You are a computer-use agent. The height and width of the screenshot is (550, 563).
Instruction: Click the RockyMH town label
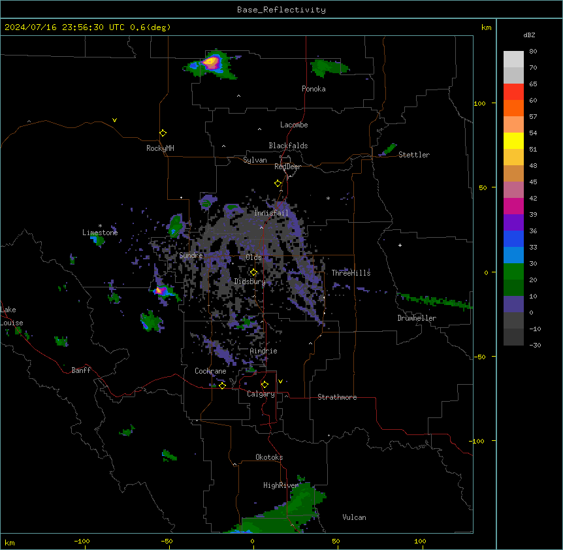[x=160, y=148]
